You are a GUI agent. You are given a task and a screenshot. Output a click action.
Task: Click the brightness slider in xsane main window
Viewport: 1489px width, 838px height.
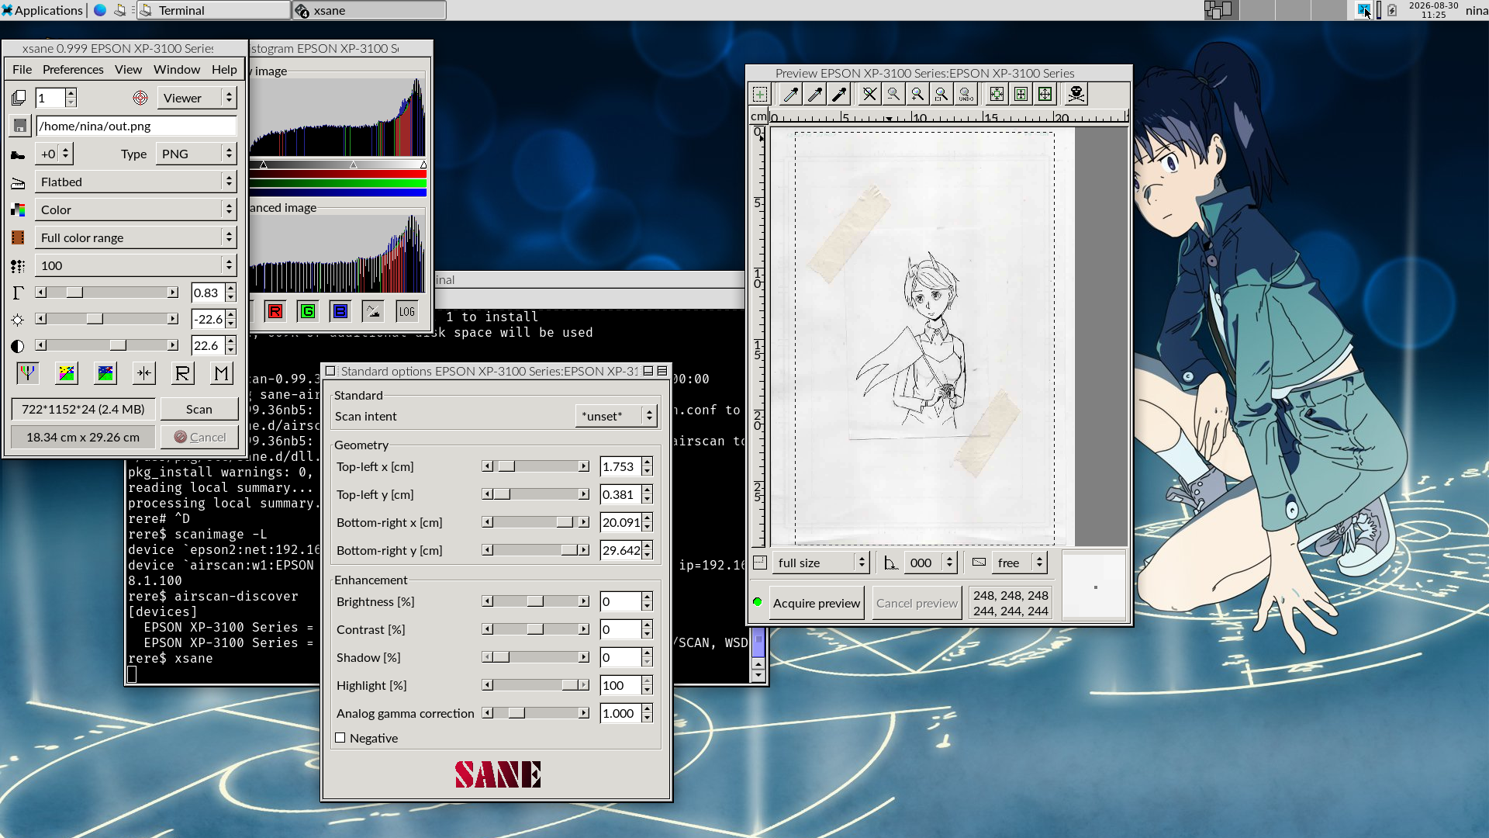tap(107, 319)
